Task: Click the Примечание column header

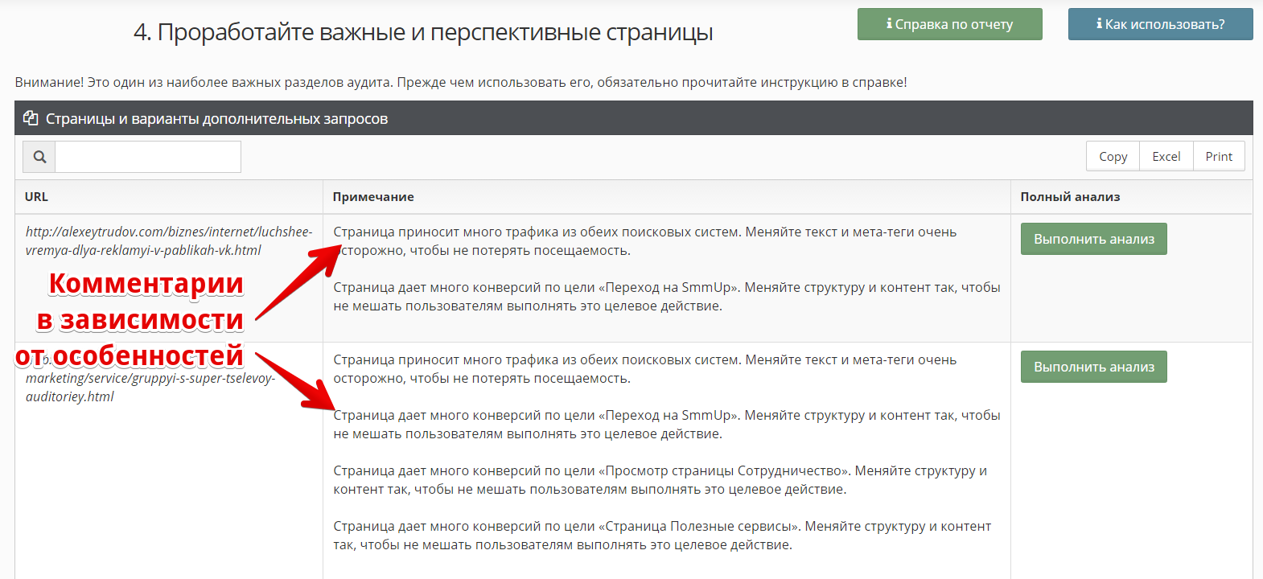Action: tap(373, 197)
